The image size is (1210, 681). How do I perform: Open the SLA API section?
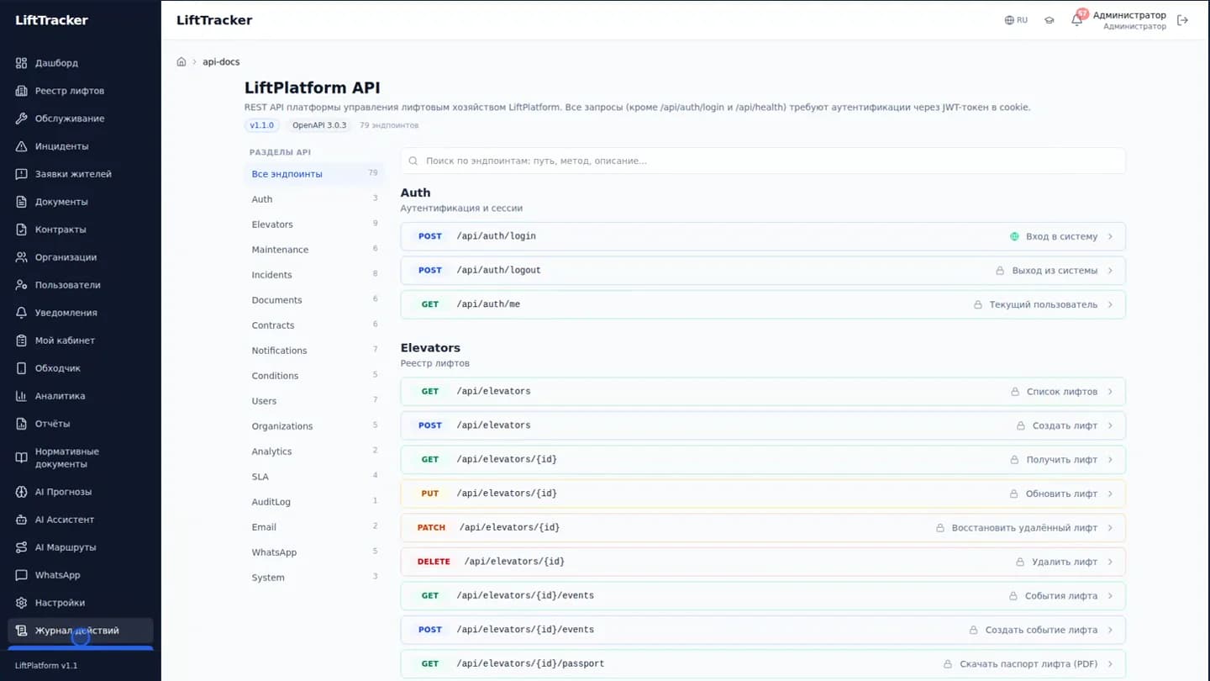point(314,477)
